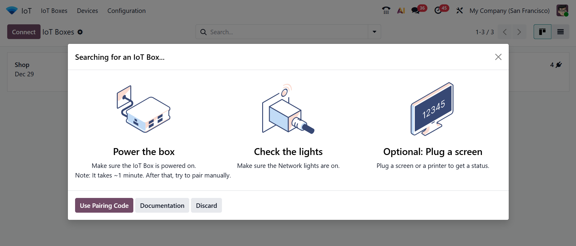Switch to kanban view
The image size is (576, 246).
[542, 32]
